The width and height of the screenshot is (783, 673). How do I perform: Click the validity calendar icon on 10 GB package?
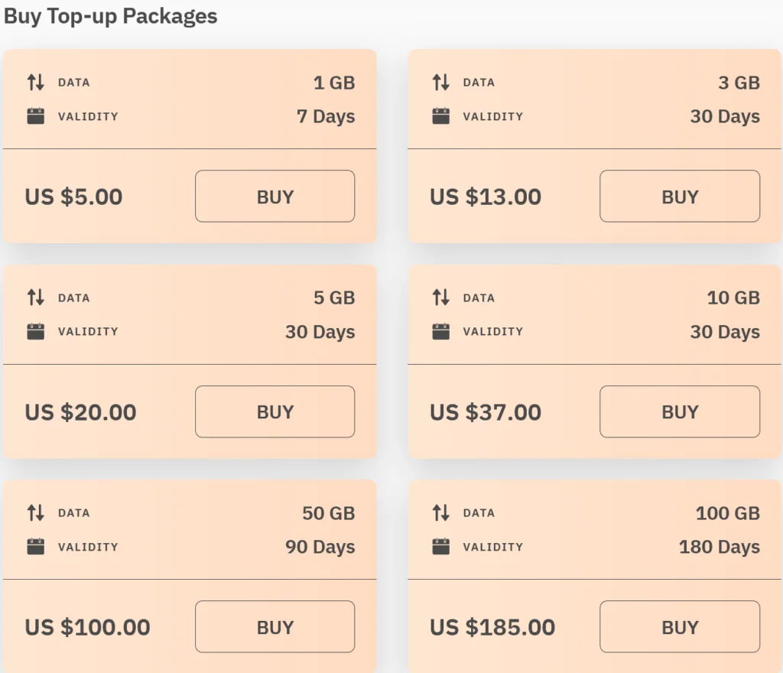(x=440, y=331)
